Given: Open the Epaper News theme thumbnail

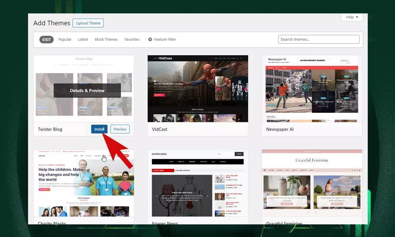Looking at the screenshot, I should pos(198,183).
